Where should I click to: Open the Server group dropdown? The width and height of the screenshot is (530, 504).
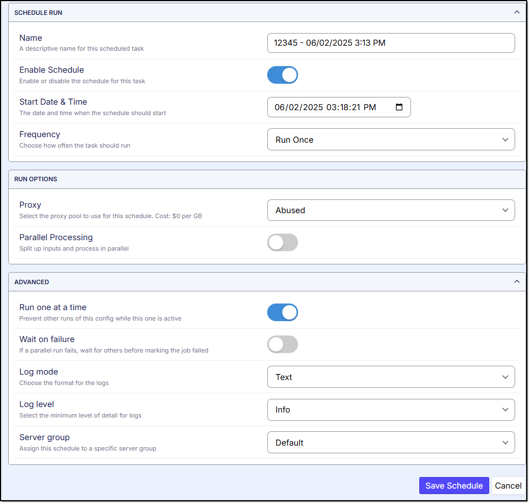point(391,443)
